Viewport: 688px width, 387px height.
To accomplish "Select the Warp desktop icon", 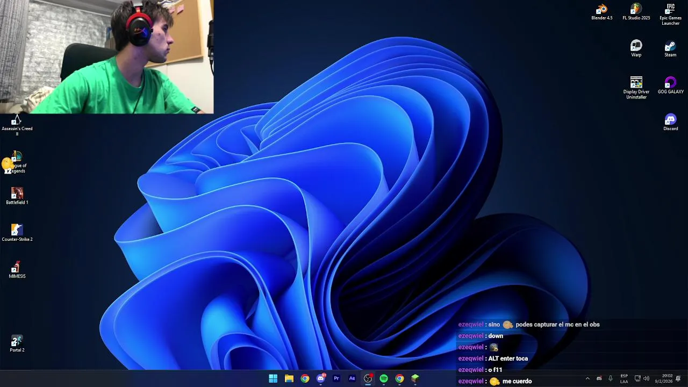I will (636, 48).
